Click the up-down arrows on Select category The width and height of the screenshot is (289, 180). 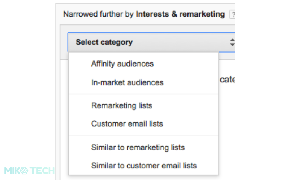click(x=232, y=42)
